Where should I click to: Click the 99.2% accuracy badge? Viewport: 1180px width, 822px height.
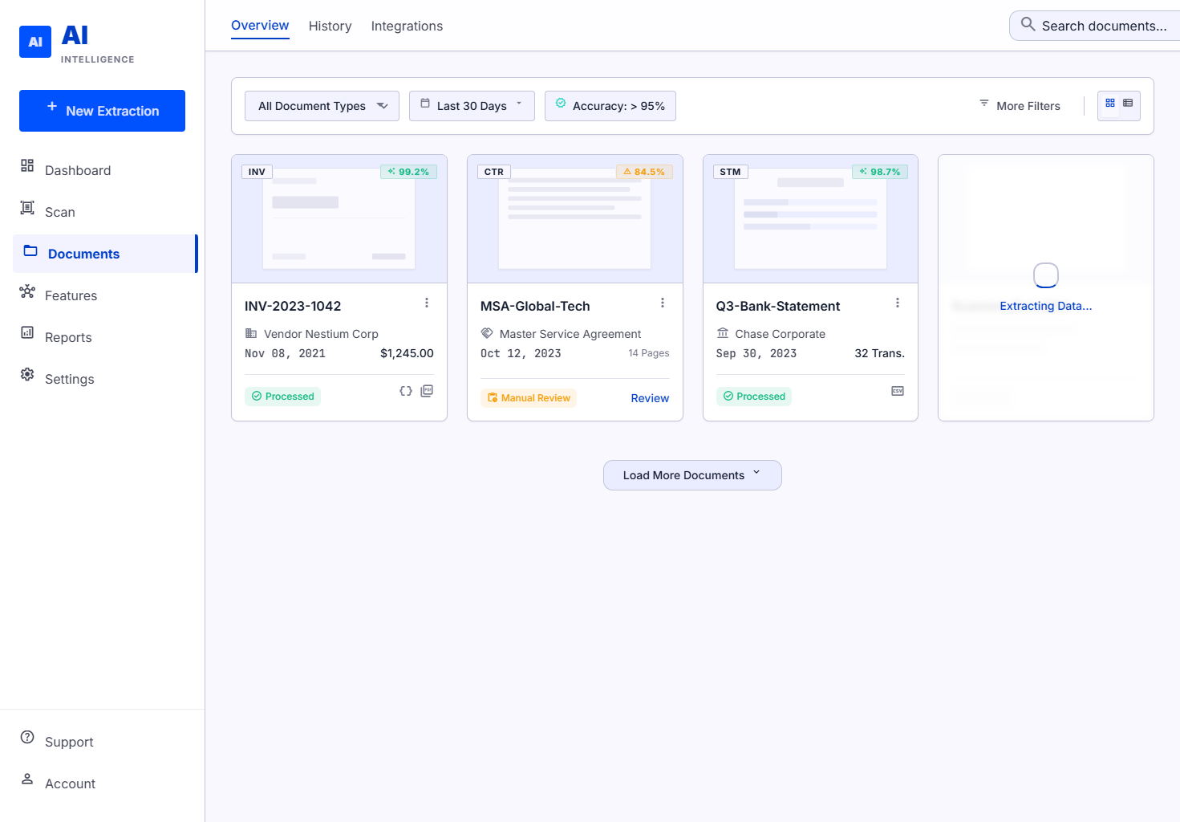coord(408,172)
